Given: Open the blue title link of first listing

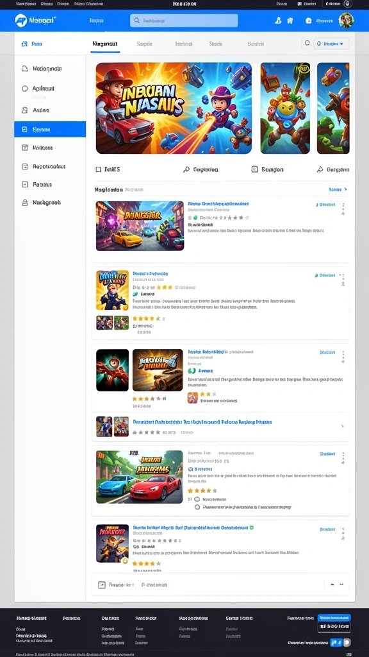Looking at the screenshot, I should click(218, 203).
